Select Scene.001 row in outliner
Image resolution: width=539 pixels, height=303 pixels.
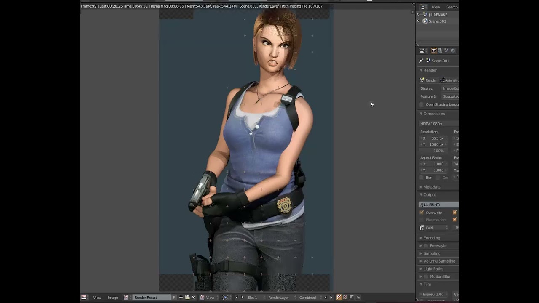(438, 21)
